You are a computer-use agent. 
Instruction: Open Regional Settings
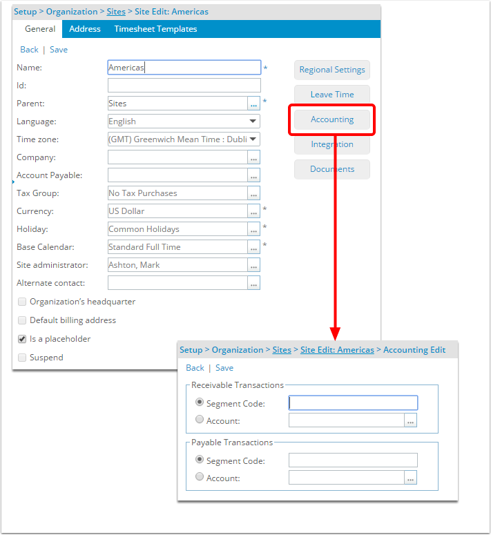[x=332, y=70]
